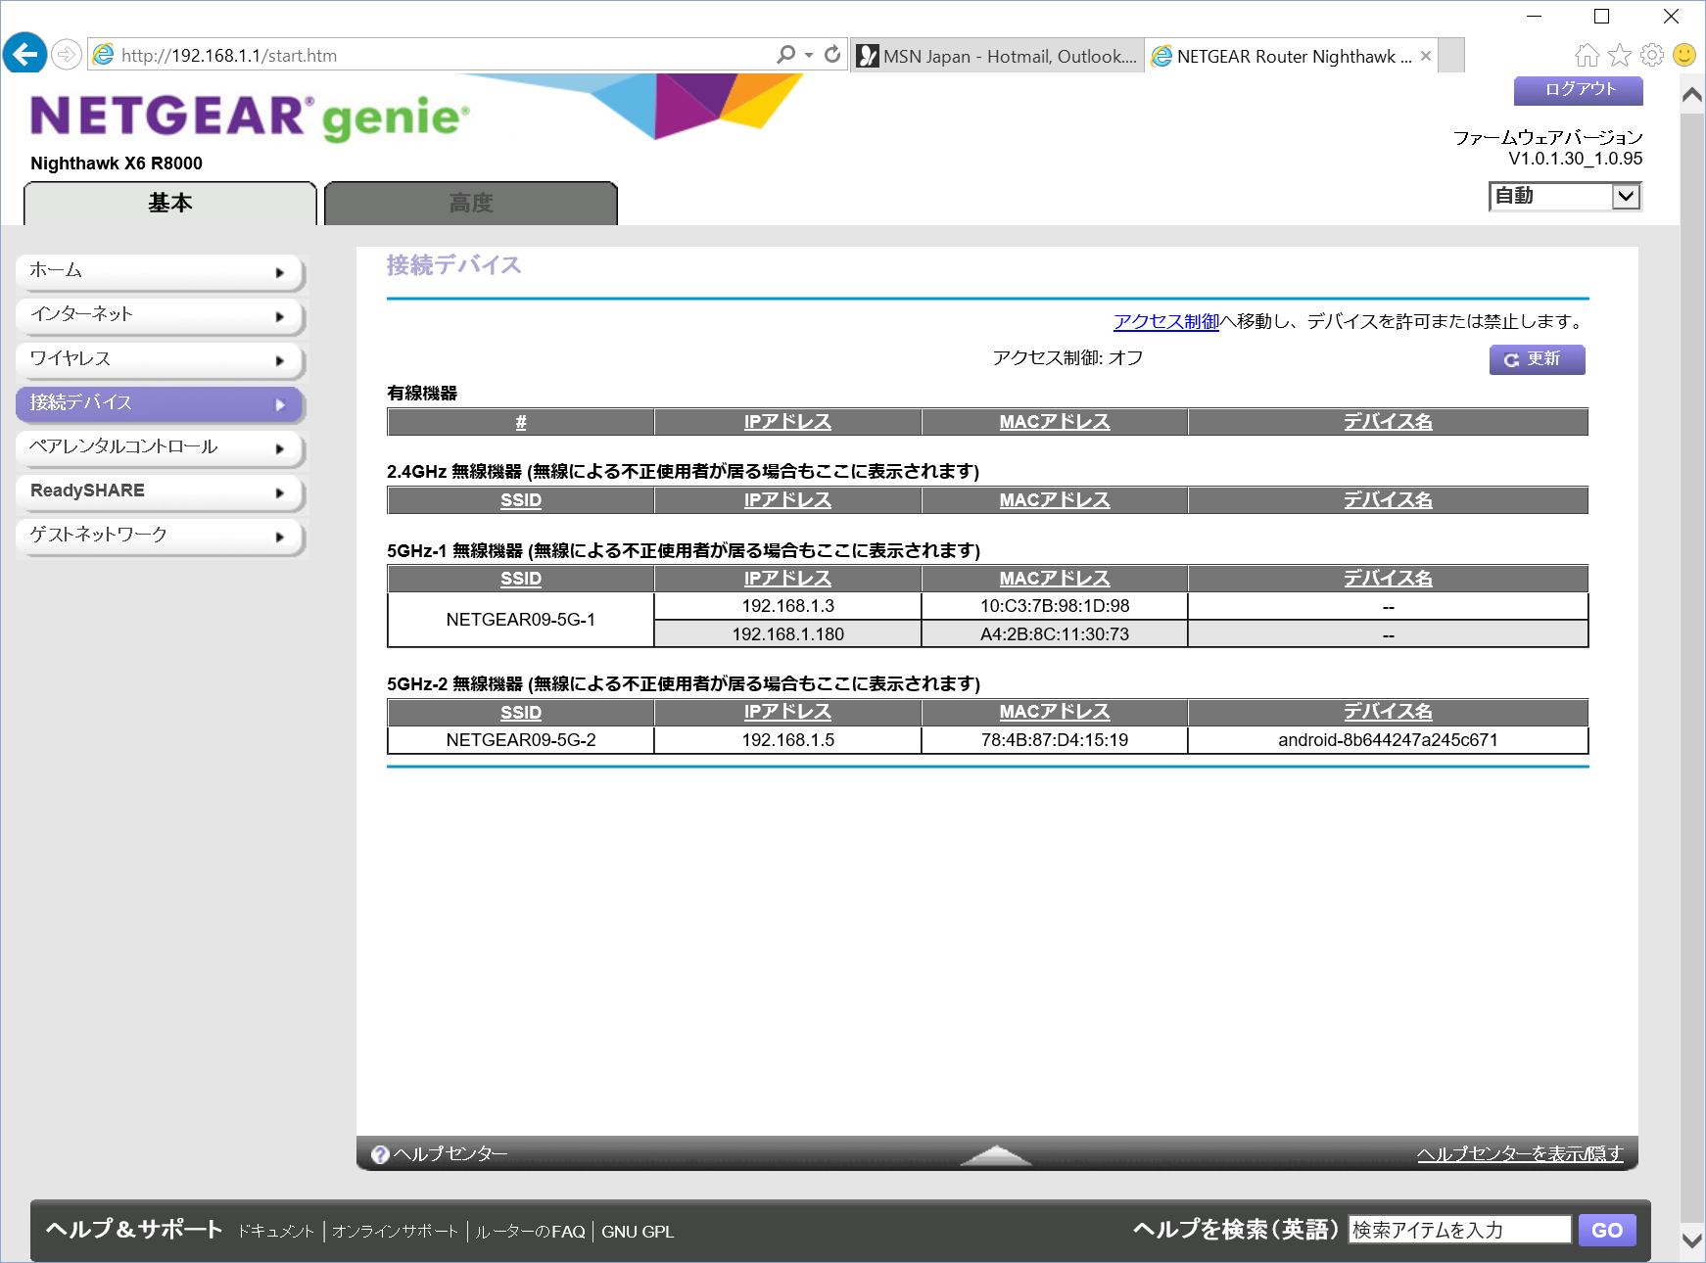Open the browser home icon
The height and width of the screenshot is (1263, 1706).
pyautogui.click(x=1587, y=55)
